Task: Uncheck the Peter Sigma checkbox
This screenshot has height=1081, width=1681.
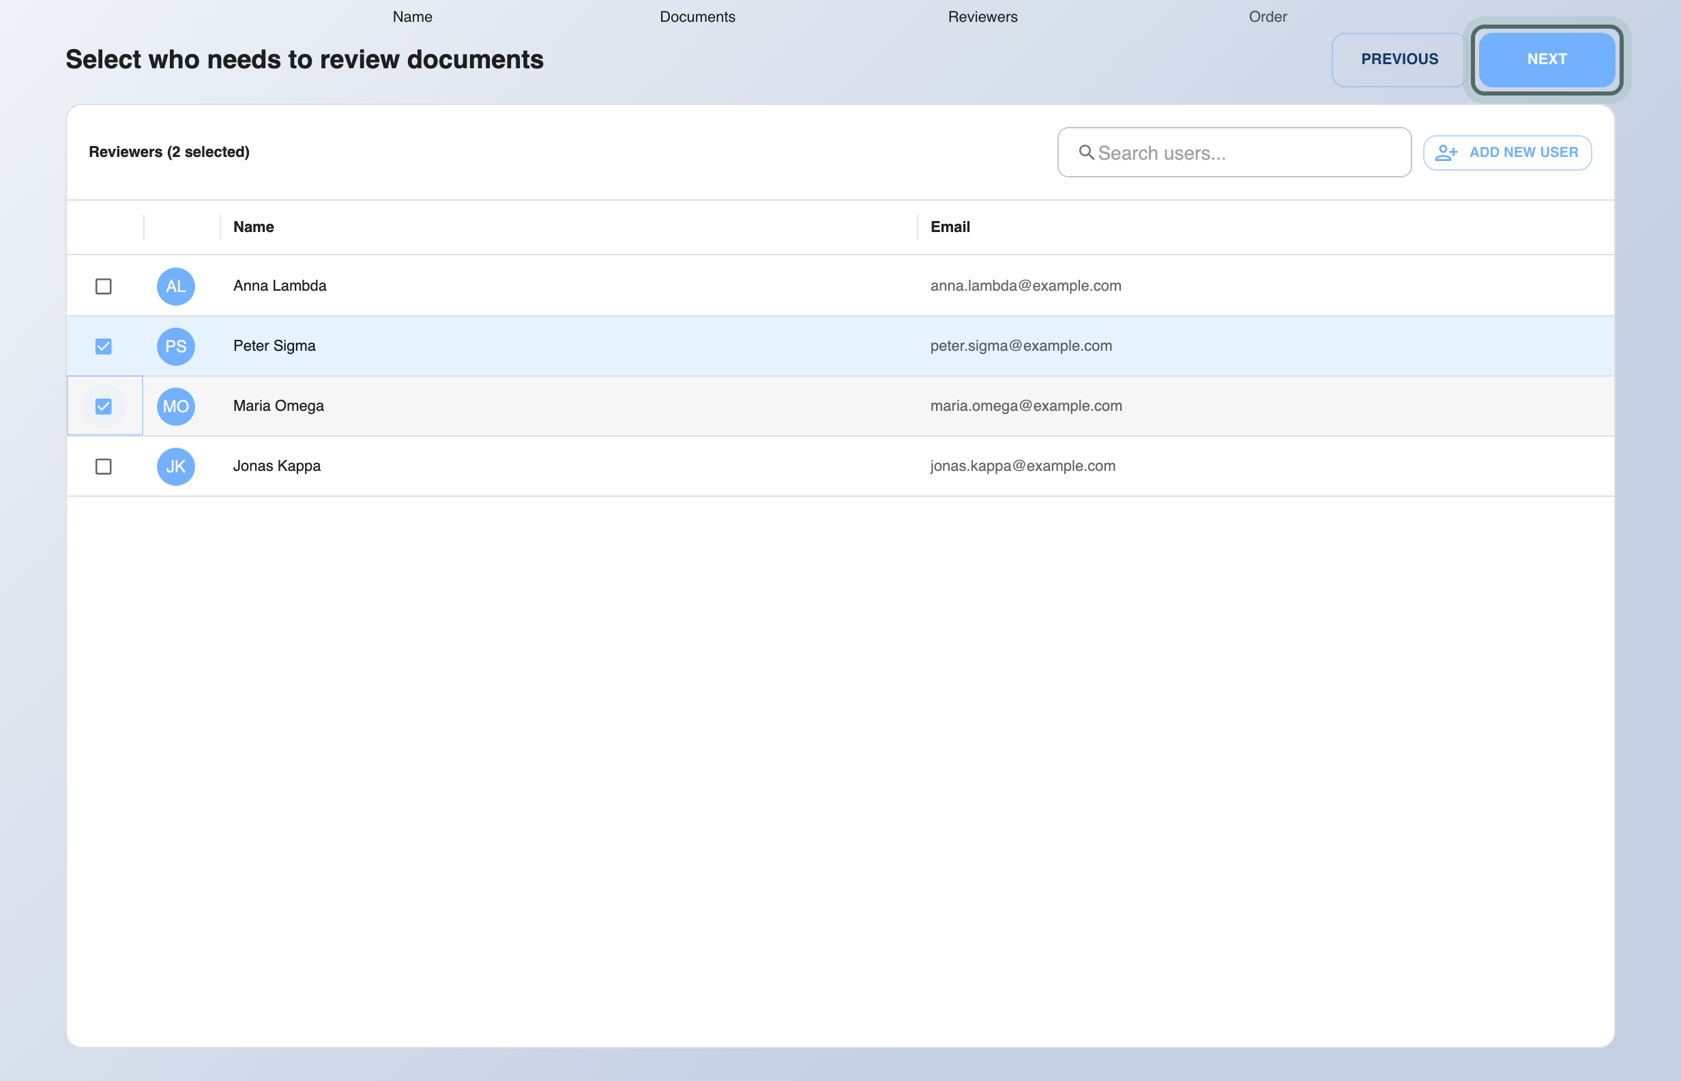Action: point(103,347)
